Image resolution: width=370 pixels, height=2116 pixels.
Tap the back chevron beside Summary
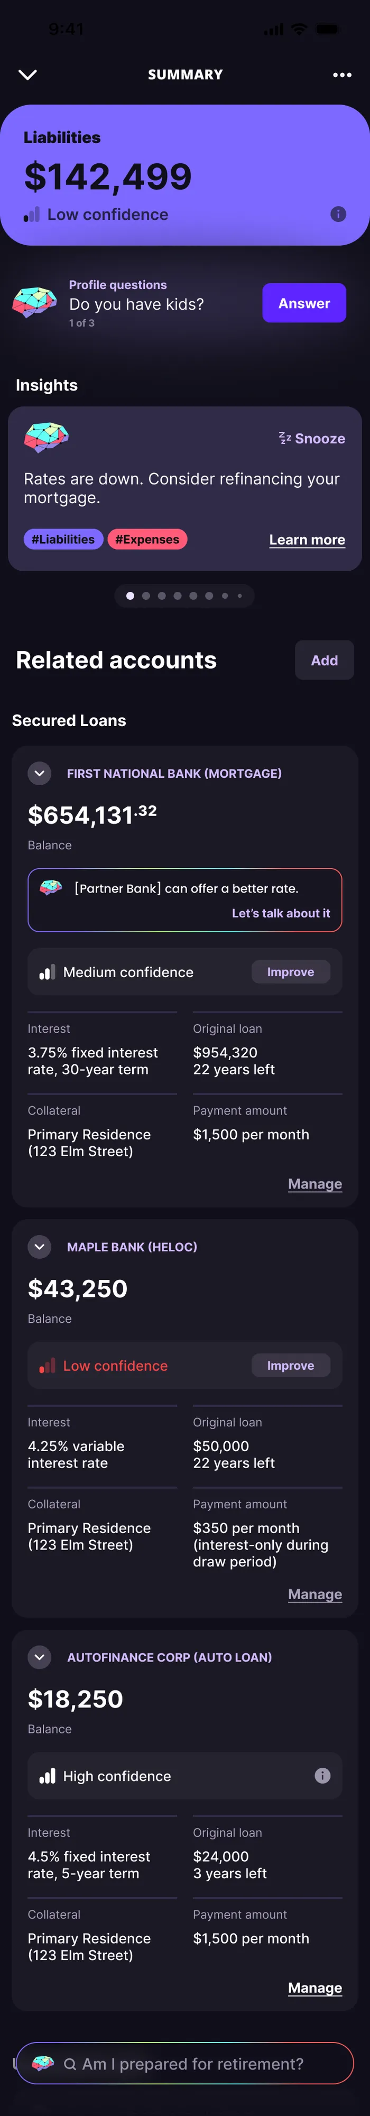point(27,75)
